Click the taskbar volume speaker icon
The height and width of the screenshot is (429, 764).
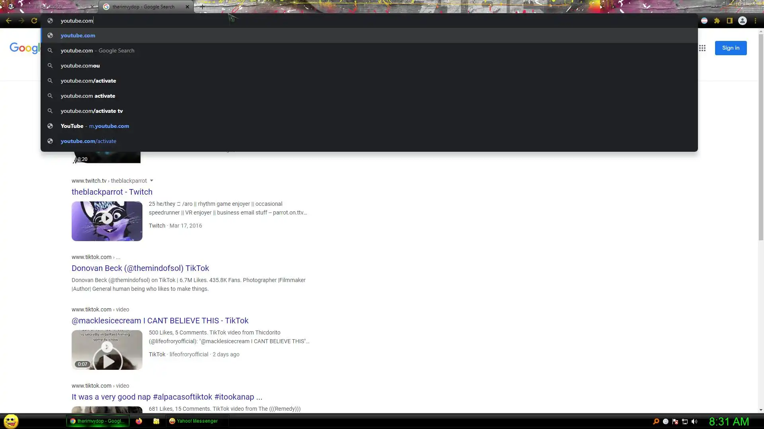point(694,421)
